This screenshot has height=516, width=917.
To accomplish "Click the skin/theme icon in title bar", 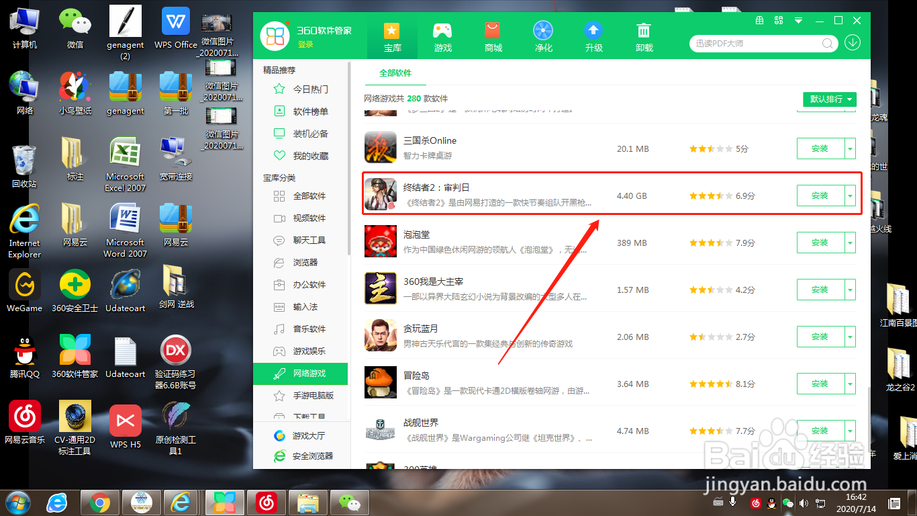I will (779, 20).
